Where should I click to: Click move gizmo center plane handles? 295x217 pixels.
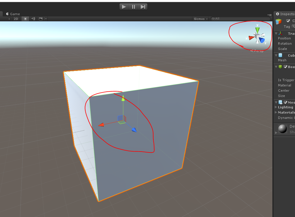pos(122,119)
